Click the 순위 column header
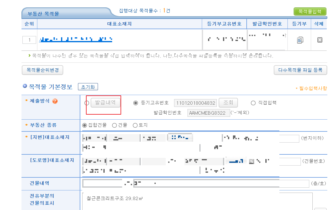Viewport: 332px width, 210px height. (x=29, y=24)
